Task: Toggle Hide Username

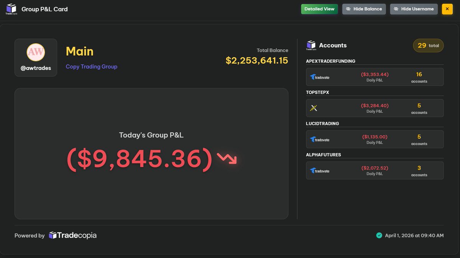Action: click(414, 9)
